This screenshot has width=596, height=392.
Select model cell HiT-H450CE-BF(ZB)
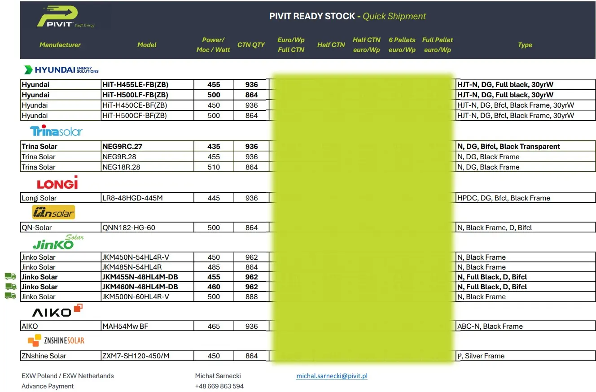(148, 105)
